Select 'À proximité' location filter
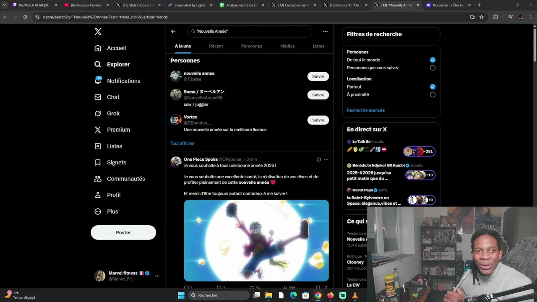Viewport: 537px width, 302px height. 433,95
